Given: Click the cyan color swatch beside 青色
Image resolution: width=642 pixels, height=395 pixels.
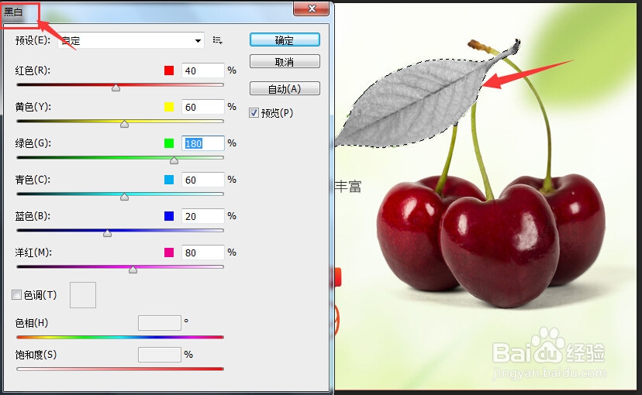Looking at the screenshot, I should (169, 180).
